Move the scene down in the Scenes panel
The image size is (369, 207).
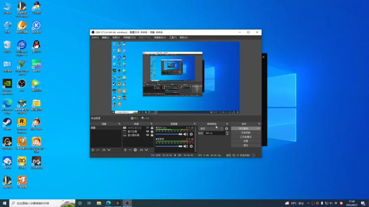click(109, 150)
